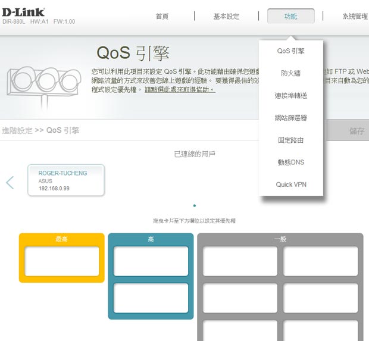This screenshot has width=369, height=341.
Task: Expand the 功能 menu
Action: pyautogui.click(x=290, y=17)
